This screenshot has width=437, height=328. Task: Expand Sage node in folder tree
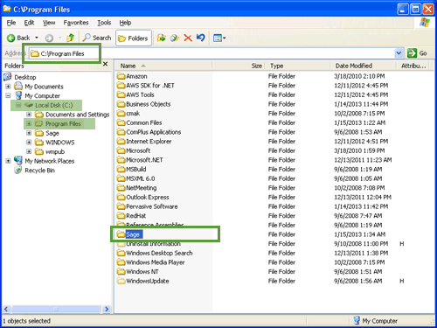tap(29, 133)
